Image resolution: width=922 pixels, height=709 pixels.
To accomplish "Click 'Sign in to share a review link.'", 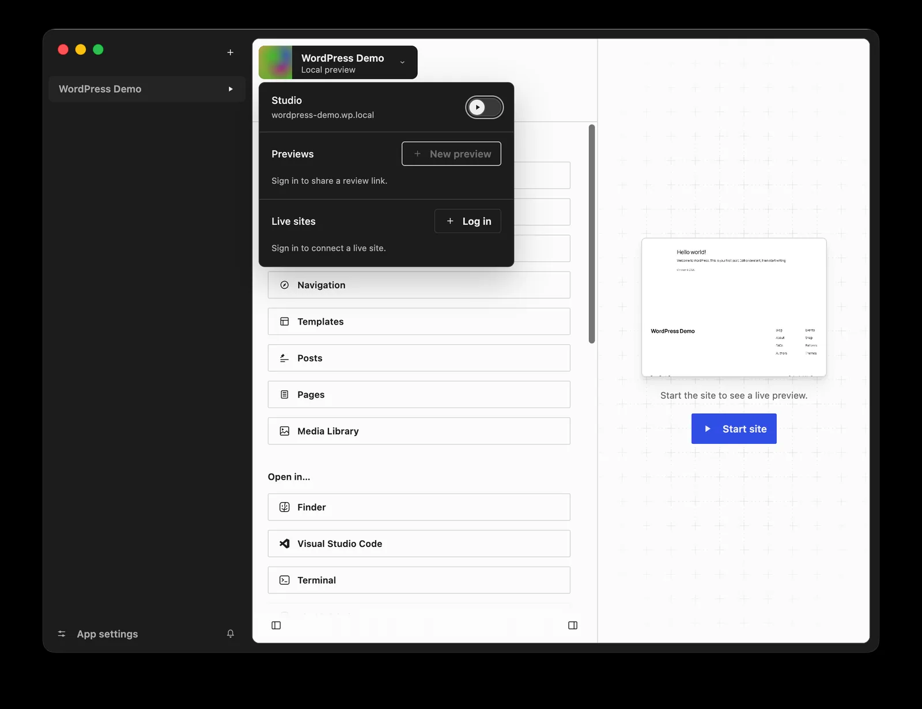I will 330,181.
